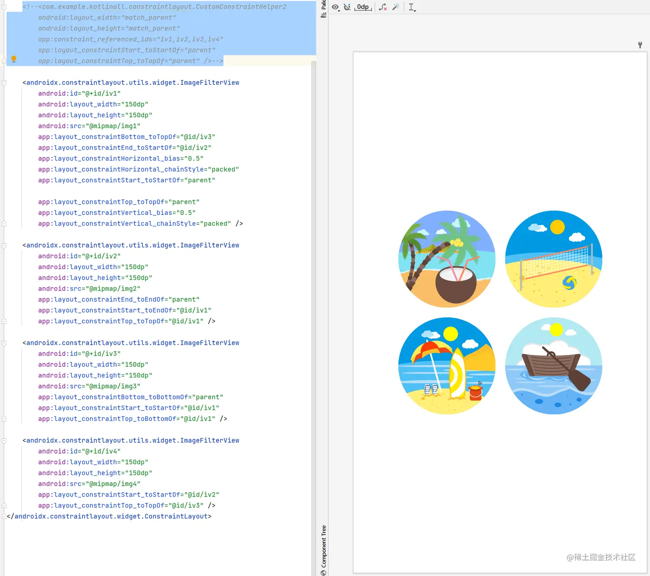Select the rowing boat image preview
The image size is (650, 576).
554,366
